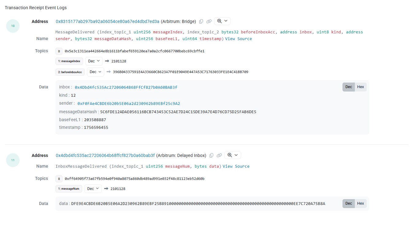Select baseFeeL1 value 203508887
Viewport: 413px width, 227px height.
[95, 120]
